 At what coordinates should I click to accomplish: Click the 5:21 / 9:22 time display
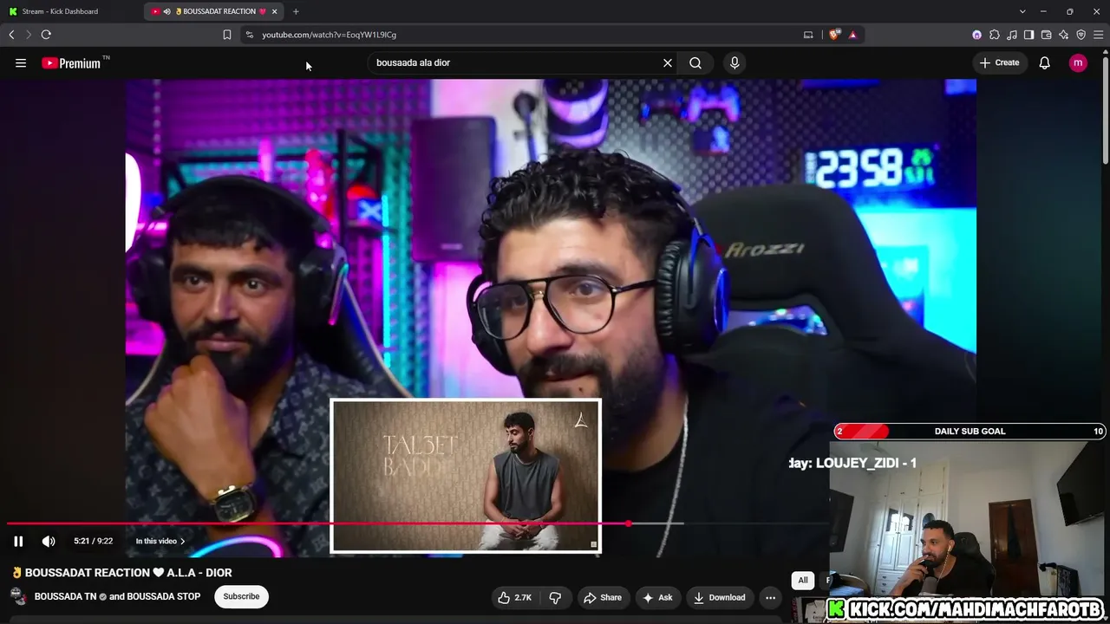(x=93, y=541)
